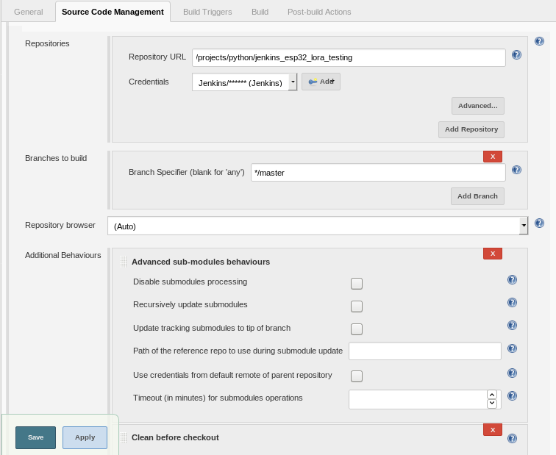Click the Add Repository button
The image size is (556, 455).
coord(471,129)
